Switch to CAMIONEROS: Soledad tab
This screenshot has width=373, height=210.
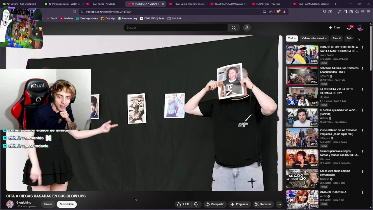(311, 4)
